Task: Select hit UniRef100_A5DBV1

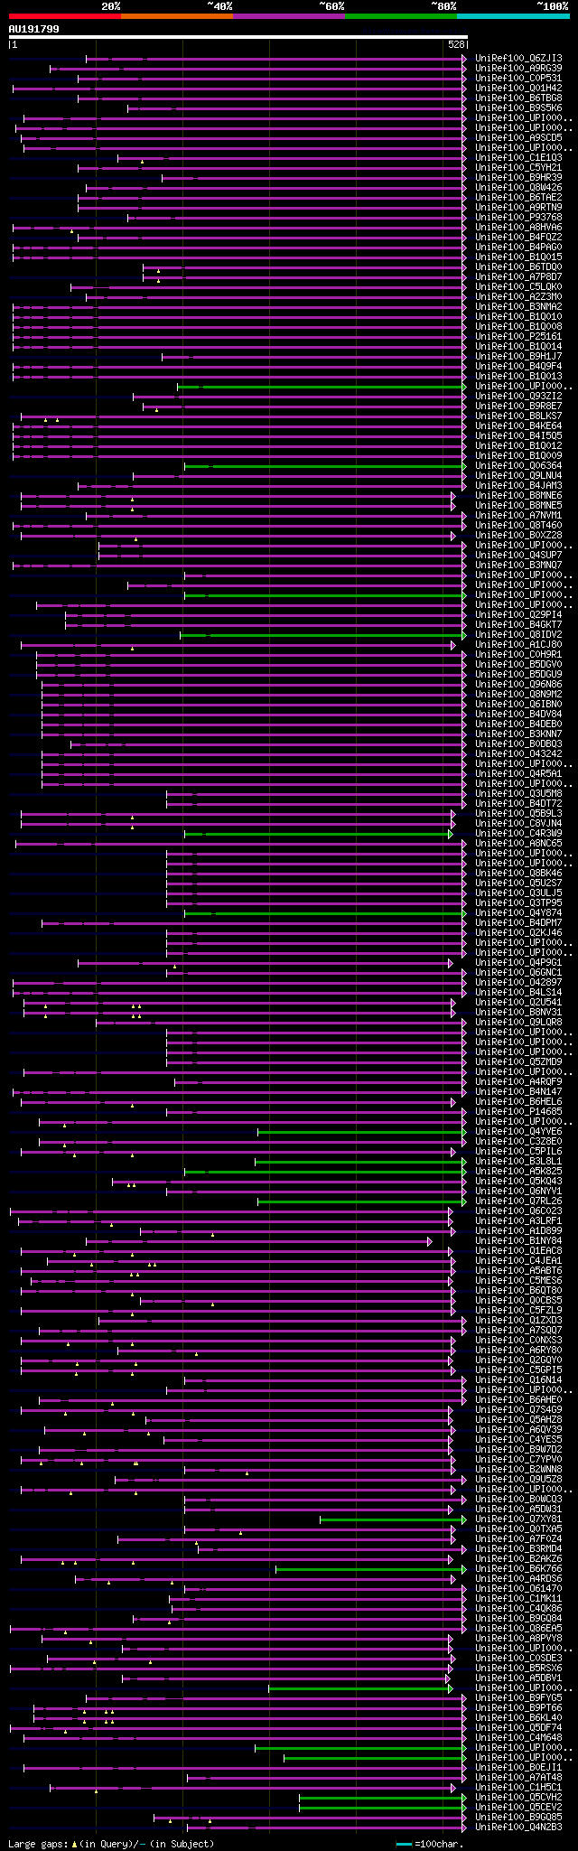Action: (x=518, y=1678)
